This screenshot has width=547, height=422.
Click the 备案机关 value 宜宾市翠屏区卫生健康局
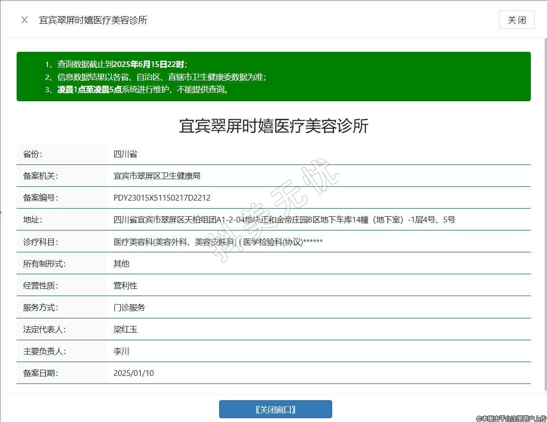(157, 176)
